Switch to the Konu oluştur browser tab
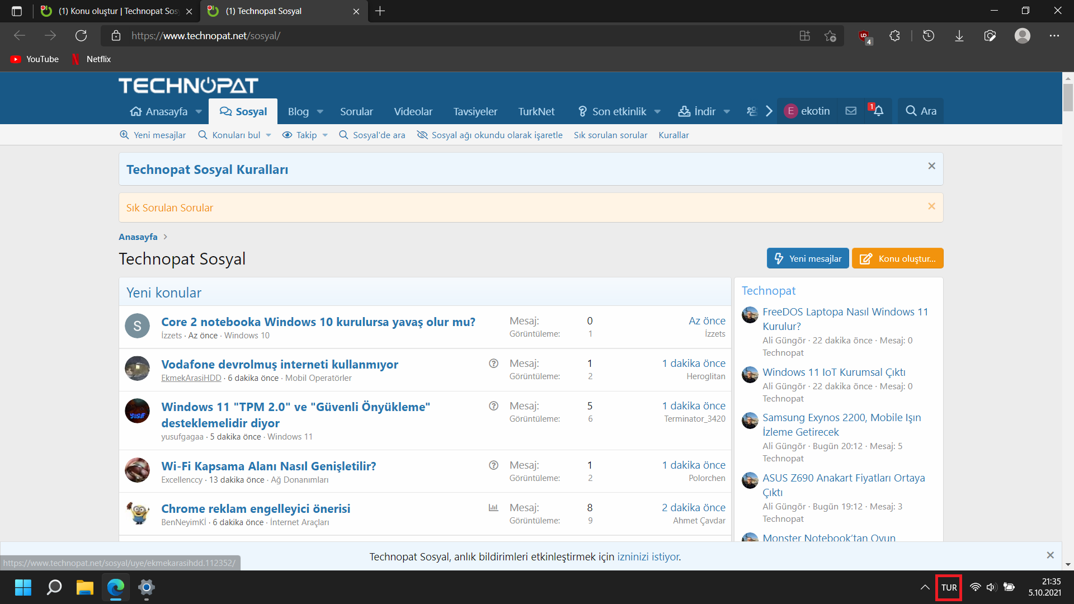Viewport: 1074px width, 604px height. pos(117,11)
